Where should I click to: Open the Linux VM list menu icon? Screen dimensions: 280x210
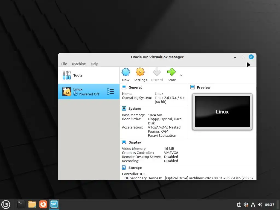click(110, 91)
